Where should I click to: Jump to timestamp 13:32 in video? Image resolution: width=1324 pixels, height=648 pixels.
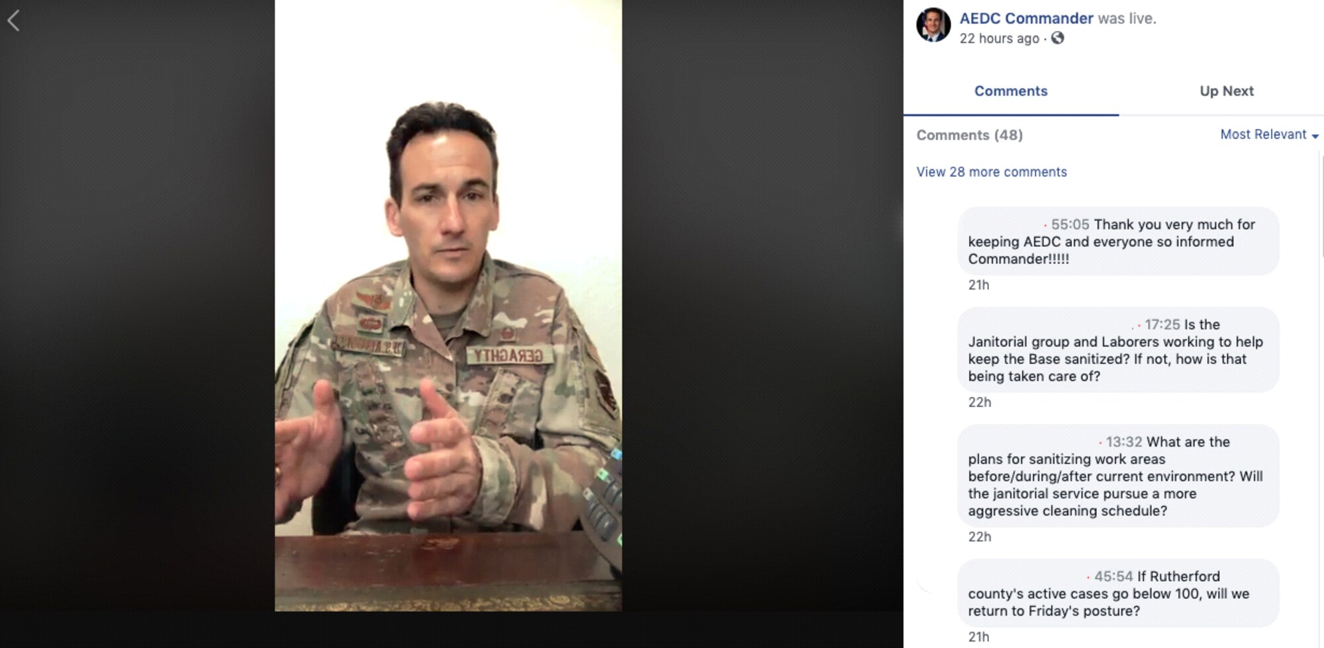pos(1124,442)
